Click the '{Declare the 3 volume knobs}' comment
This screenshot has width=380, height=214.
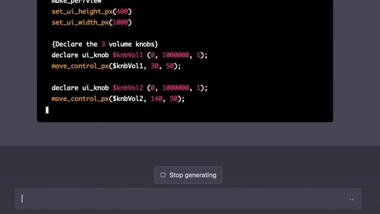(x=104, y=44)
